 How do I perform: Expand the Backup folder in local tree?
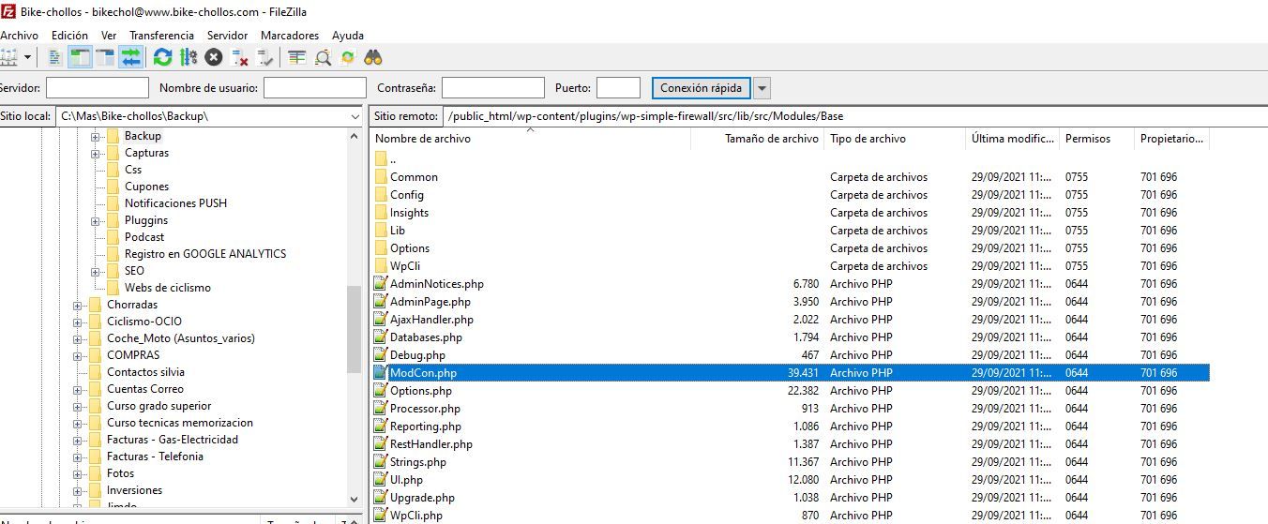click(x=95, y=136)
